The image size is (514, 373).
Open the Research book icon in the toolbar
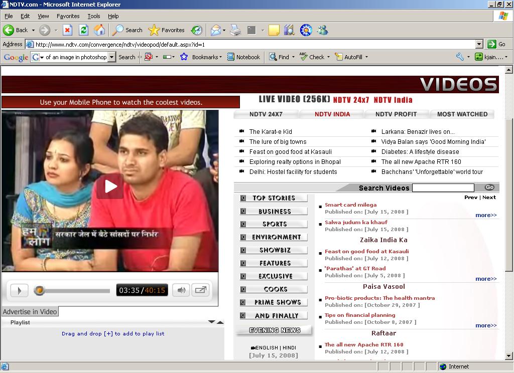click(x=289, y=30)
